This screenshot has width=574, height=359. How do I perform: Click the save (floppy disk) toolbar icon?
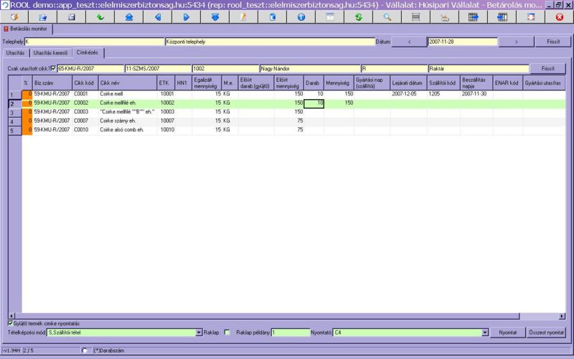(x=71, y=17)
